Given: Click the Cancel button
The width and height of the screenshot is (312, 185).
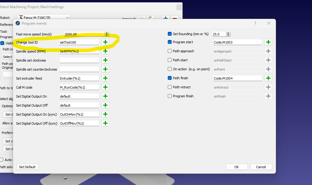Looking at the screenshot, I should point(261,167).
